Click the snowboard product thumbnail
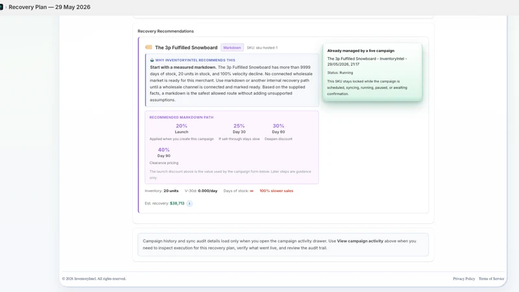The image size is (519, 292). (x=149, y=47)
